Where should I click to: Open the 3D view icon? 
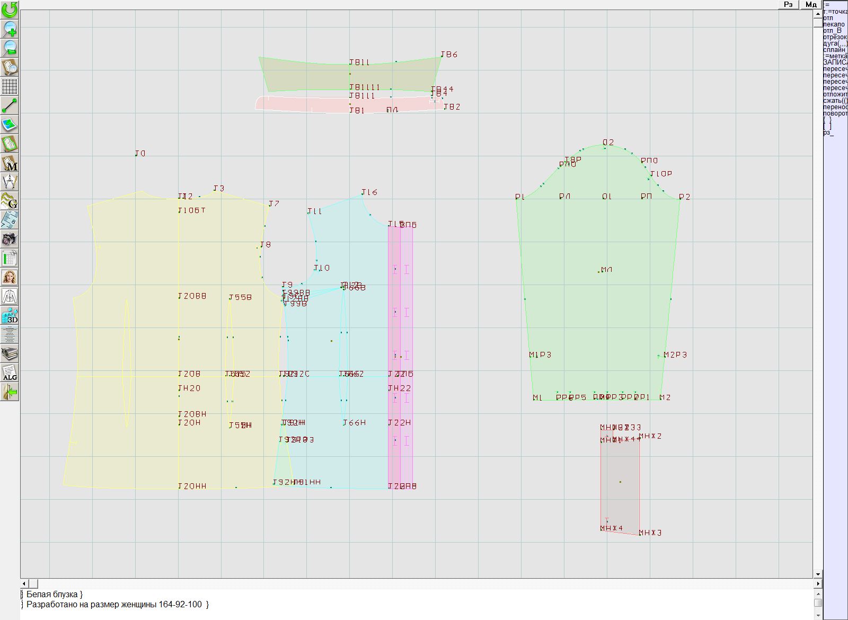tap(10, 315)
